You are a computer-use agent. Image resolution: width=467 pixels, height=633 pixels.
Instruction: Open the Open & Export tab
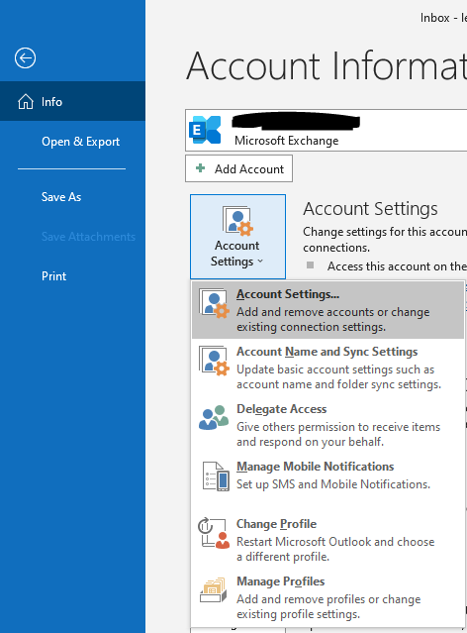tap(72, 142)
